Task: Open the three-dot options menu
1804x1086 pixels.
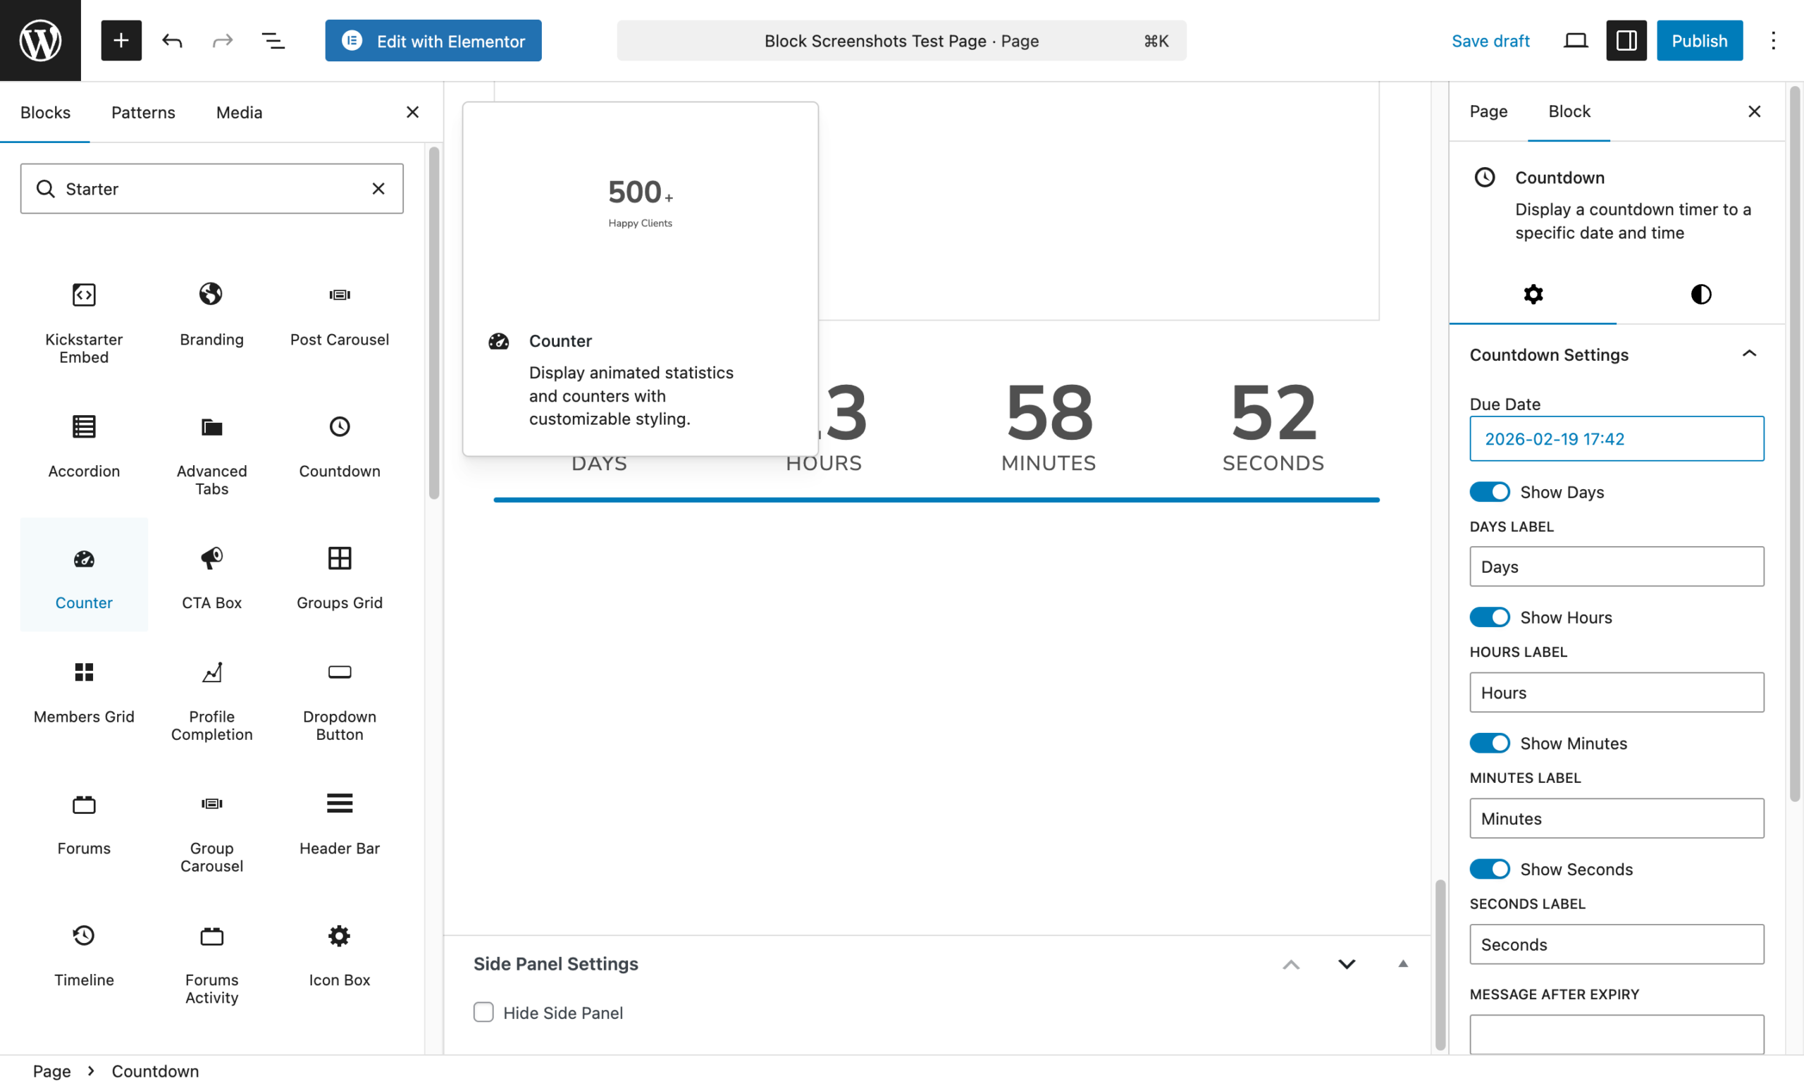Action: (x=1773, y=40)
